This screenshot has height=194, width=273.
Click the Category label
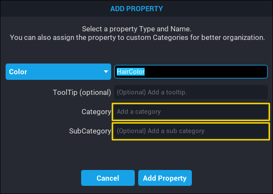[96, 112]
